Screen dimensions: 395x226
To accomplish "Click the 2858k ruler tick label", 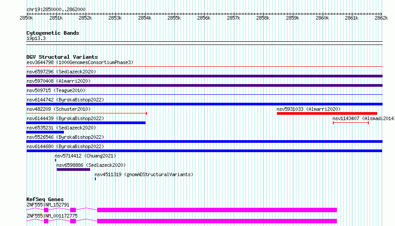I will (263, 18).
